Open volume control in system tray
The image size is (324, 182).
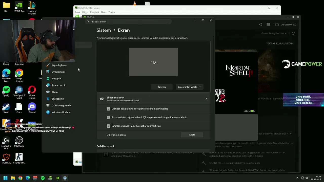click(x=307, y=178)
